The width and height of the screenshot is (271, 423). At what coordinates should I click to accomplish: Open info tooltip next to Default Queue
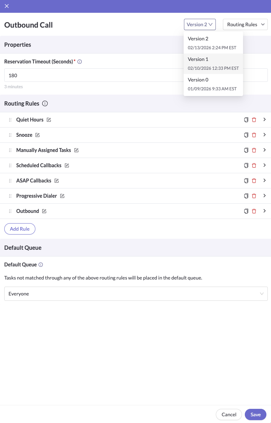41,265
